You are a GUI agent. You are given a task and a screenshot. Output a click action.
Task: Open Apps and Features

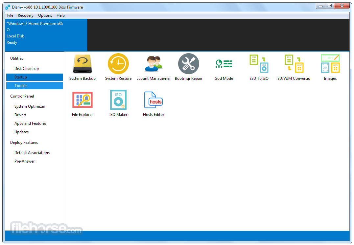pos(35,123)
